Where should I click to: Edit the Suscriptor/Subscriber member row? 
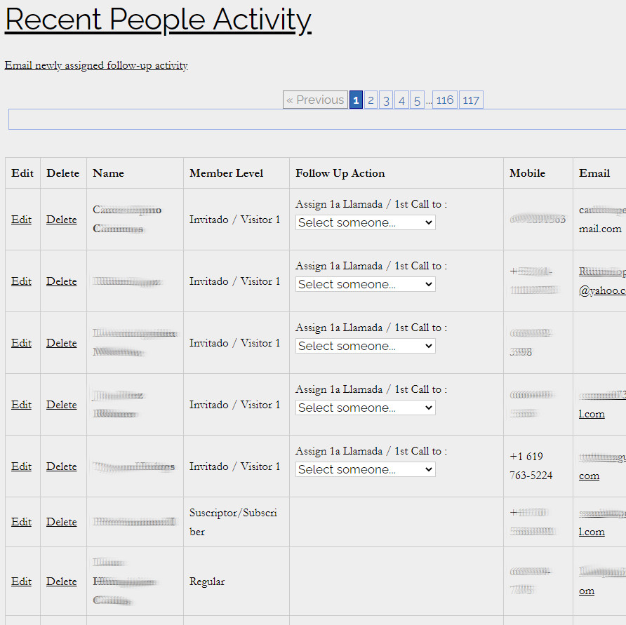[x=22, y=522]
